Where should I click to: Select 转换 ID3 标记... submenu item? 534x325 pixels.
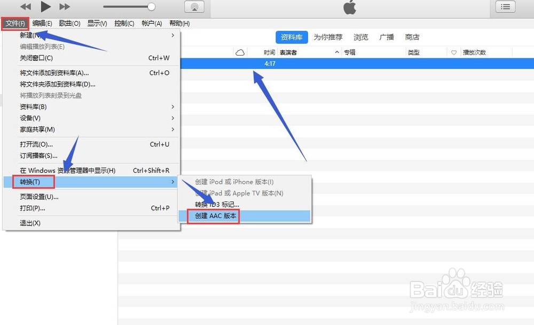[245, 205]
